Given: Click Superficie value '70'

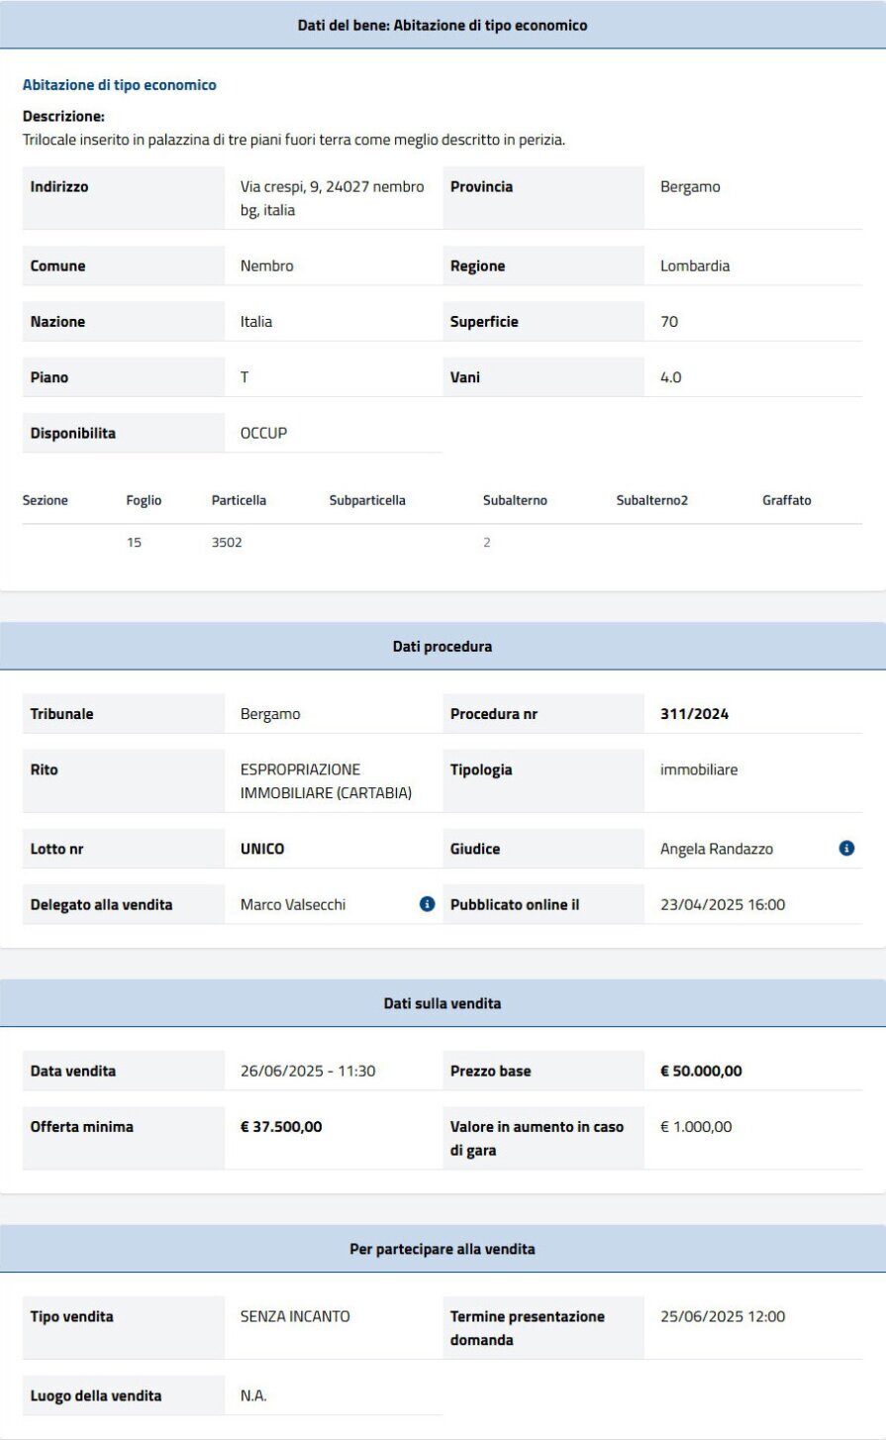Looking at the screenshot, I should pos(669,322).
